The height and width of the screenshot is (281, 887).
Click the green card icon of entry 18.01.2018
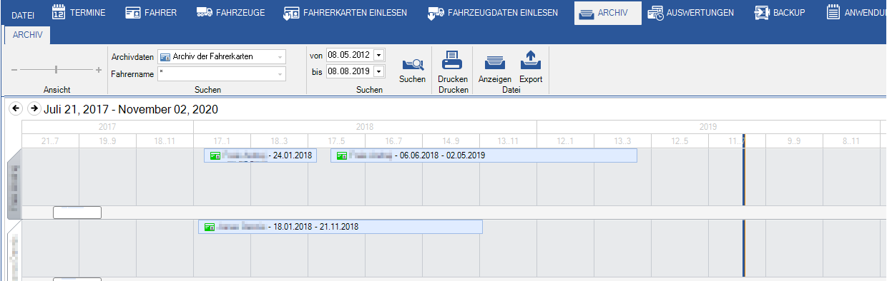(x=210, y=227)
